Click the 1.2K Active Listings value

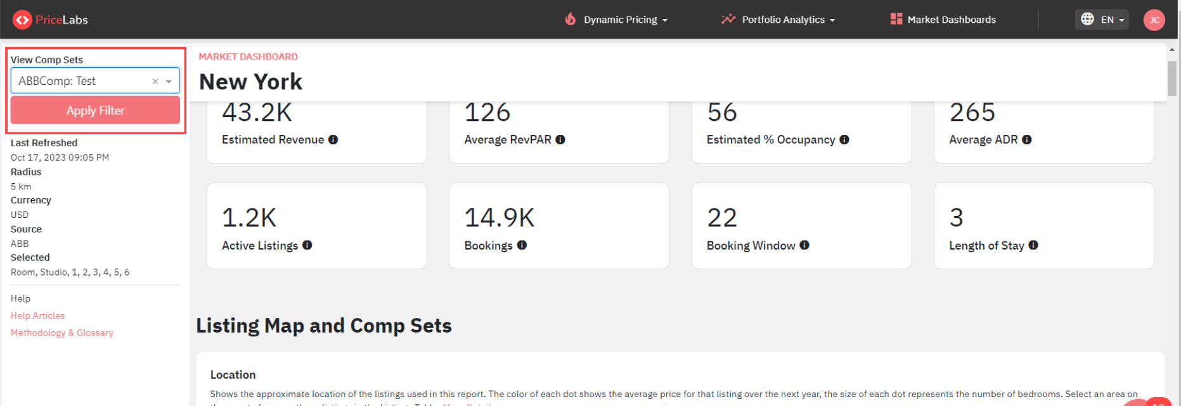(249, 218)
